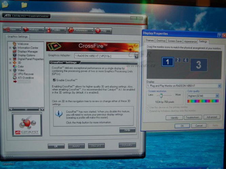The height and width of the screenshot is (169, 226).
Task: Select Digital Panel Properties tree item
Action: (31, 59)
